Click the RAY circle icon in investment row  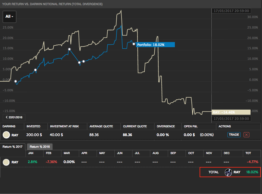[x=6, y=135]
